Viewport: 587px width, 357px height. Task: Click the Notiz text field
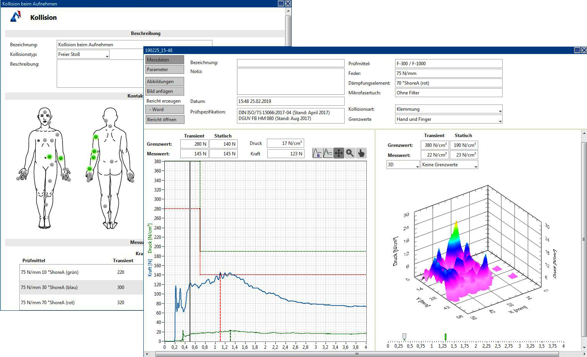tap(291, 82)
